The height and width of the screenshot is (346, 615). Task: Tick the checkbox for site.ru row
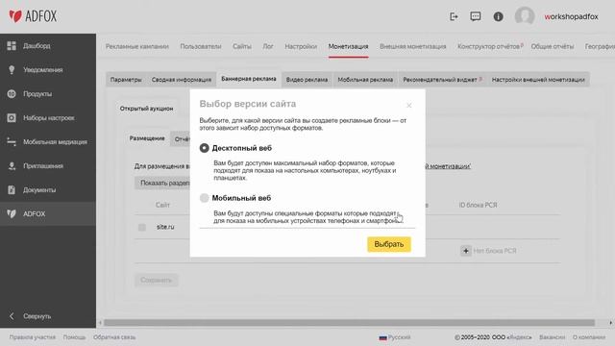[142, 227]
